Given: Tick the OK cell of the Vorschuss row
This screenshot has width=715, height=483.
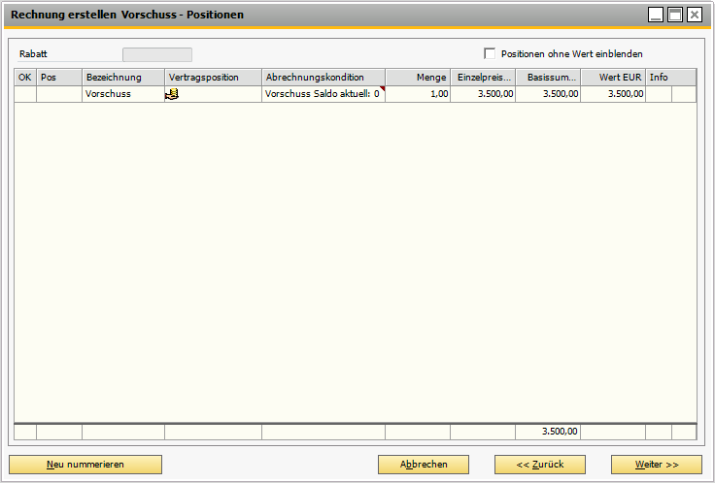Looking at the screenshot, I should 25,95.
